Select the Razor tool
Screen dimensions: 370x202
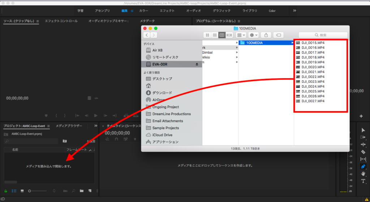point(363,152)
